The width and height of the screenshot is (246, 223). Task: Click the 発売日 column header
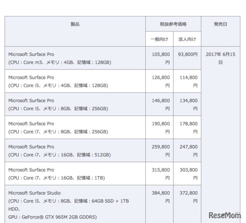click(220, 24)
